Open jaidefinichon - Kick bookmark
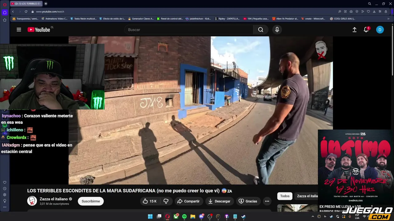This screenshot has width=394, height=221. (x=199, y=19)
